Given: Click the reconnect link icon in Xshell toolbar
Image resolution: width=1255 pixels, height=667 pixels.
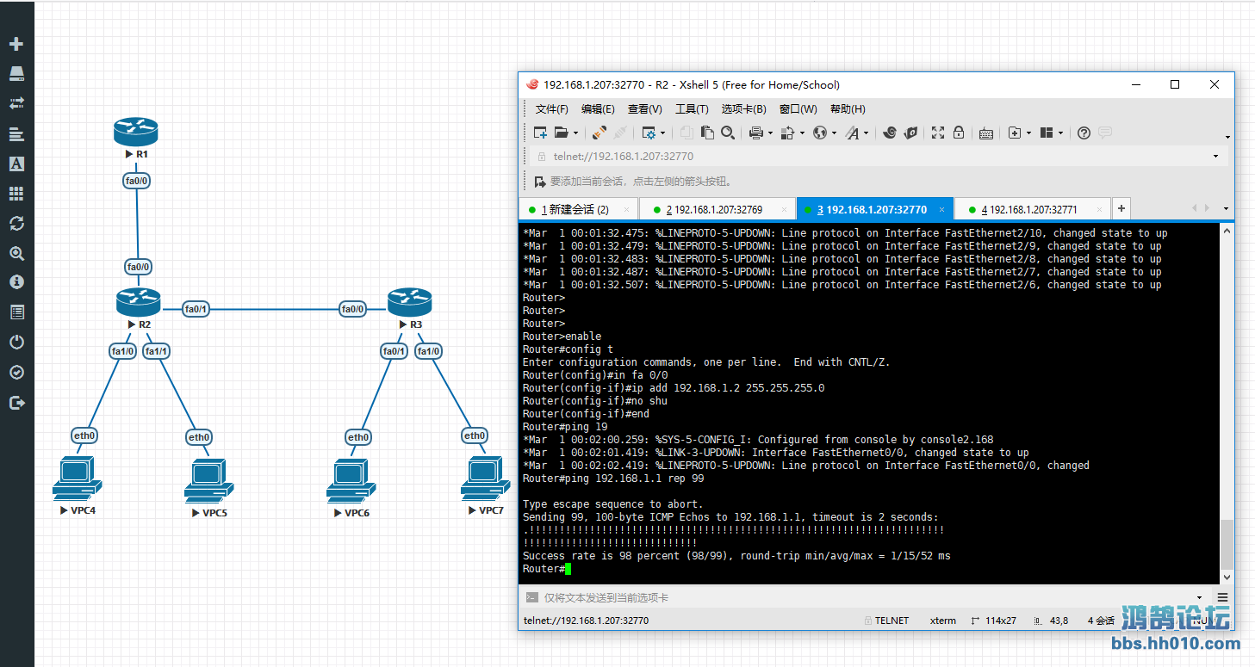Looking at the screenshot, I should point(600,133).
